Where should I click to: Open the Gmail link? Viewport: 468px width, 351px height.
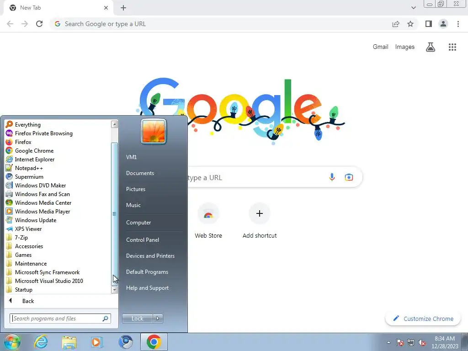pyautogui.click(x=381, y=47)
